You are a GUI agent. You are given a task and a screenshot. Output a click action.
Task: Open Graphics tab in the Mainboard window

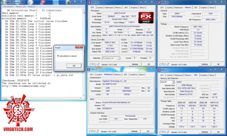133,74
